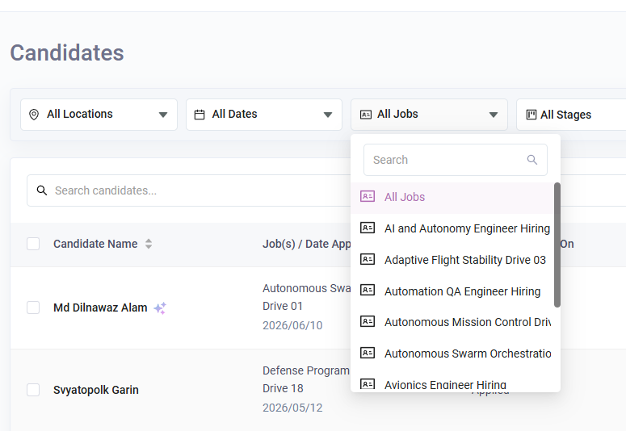
Task: Click the card icon beside Adaptive Flight Stability Drive 03
Action: coord(368,259)
